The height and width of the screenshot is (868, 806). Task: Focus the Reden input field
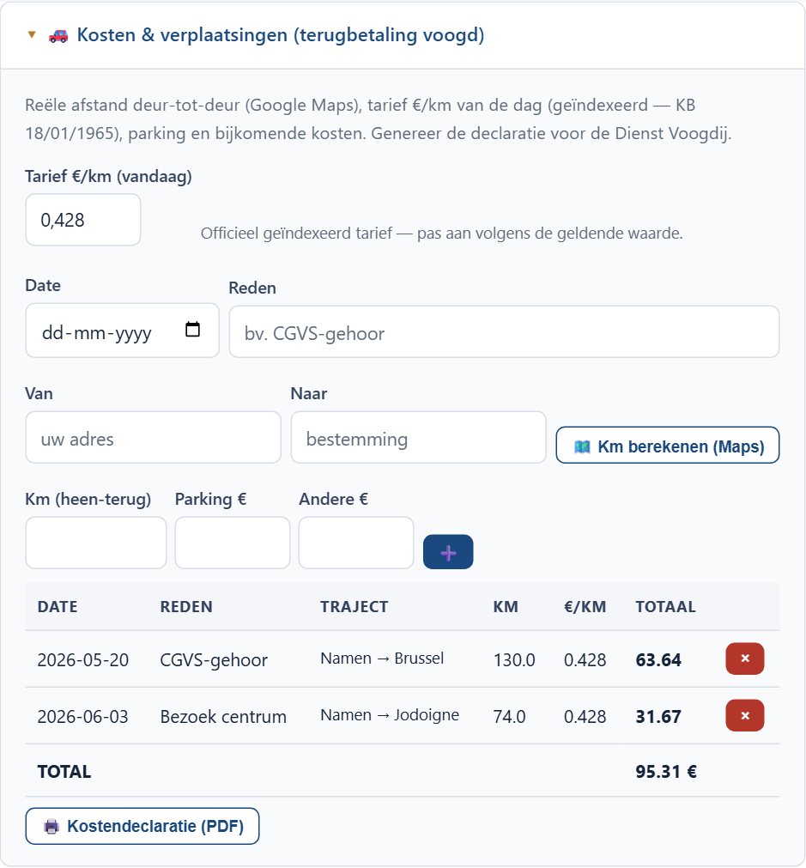(504, 332)
